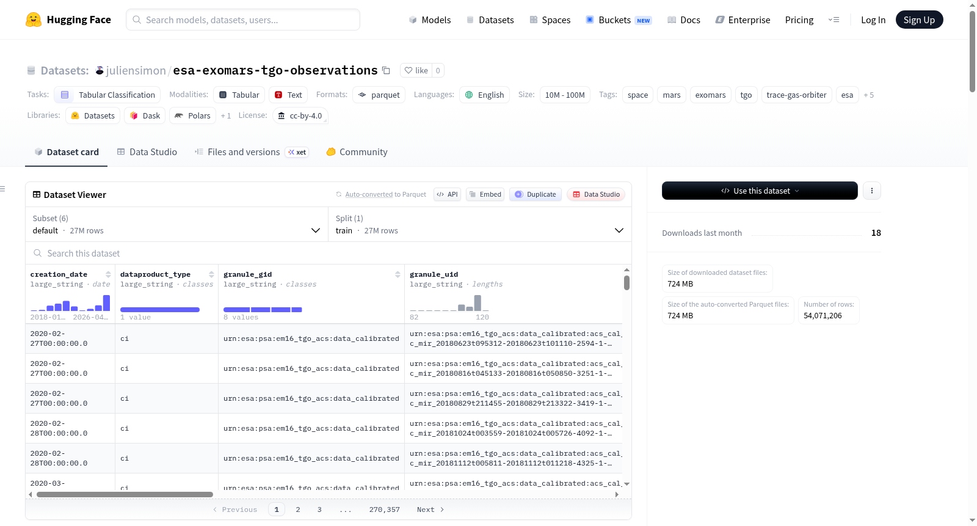Switch to the Data Studio tab
Image resolution: width=977 pixels, height=526 pixels.
coord(147,152)
